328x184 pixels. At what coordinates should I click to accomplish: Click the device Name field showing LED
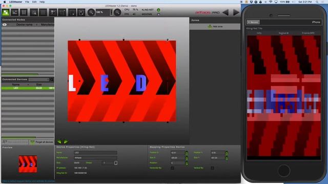95,153
